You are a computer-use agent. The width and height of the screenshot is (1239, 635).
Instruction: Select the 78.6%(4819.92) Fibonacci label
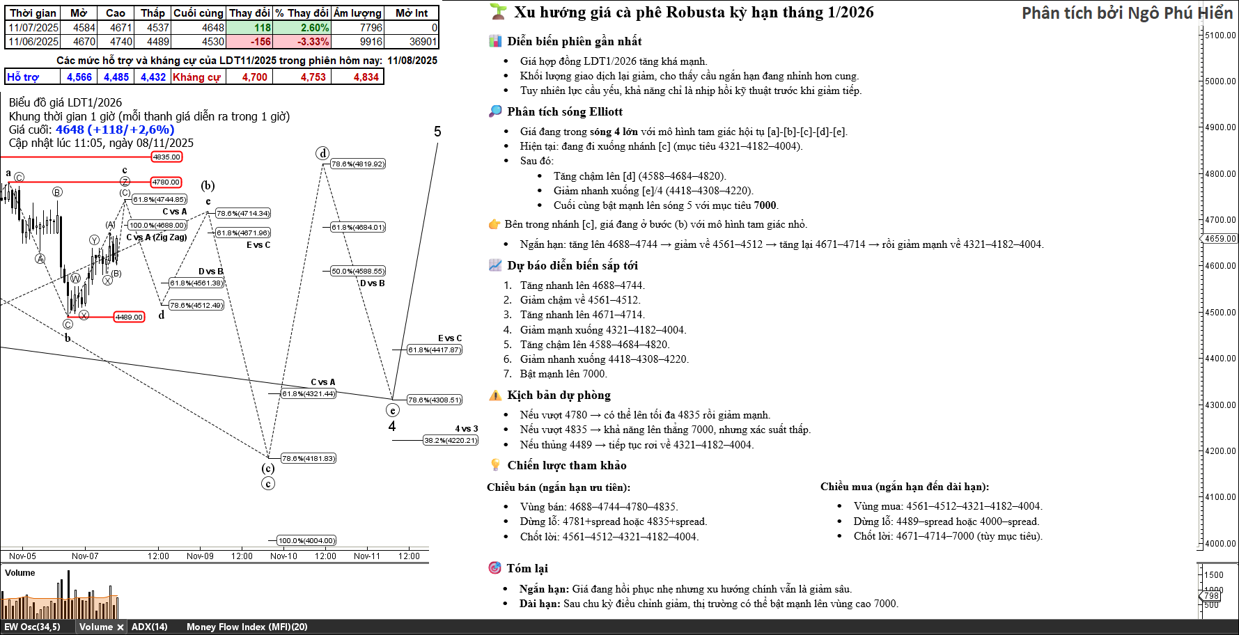pos(358,164)
